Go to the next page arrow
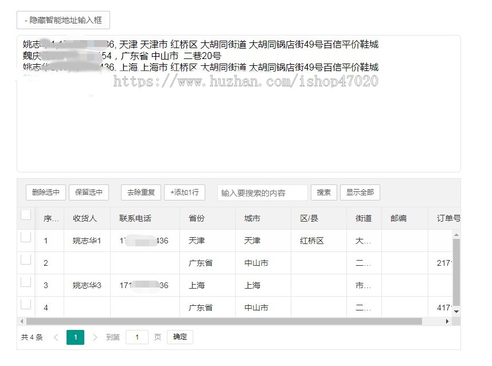Image resolution: width=492 pixels, height=366 pixels. click(x=95, y=337)
